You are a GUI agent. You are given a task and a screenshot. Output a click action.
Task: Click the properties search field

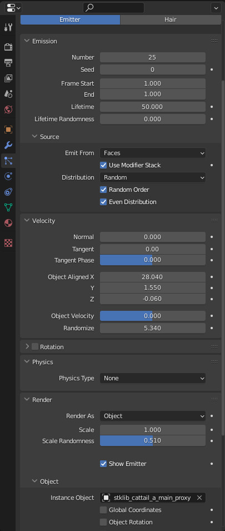coord(114,7)
